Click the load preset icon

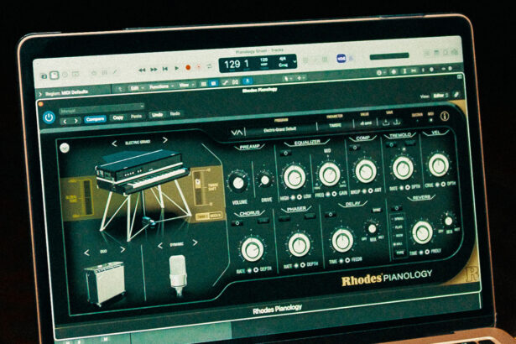[x=397, y=122]
